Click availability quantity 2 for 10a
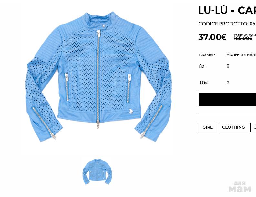Viewport: 256px width, 197px height. click(x=228, y=83)
